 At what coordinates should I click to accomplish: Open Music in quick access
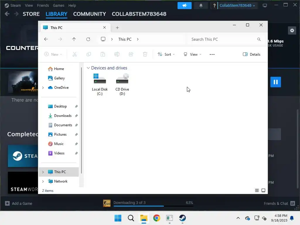(59, 144)
